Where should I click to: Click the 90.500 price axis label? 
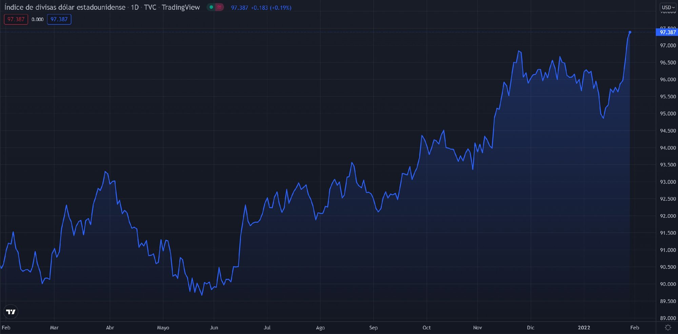click(668, 267)
